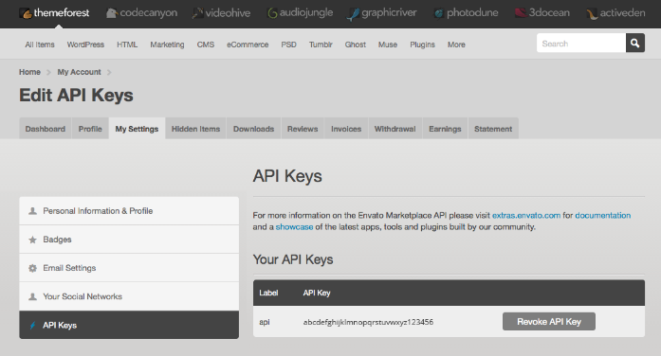Open the eCommerce category menu
661x356 pixels.
pyautogui.click(x=248, y=44)
